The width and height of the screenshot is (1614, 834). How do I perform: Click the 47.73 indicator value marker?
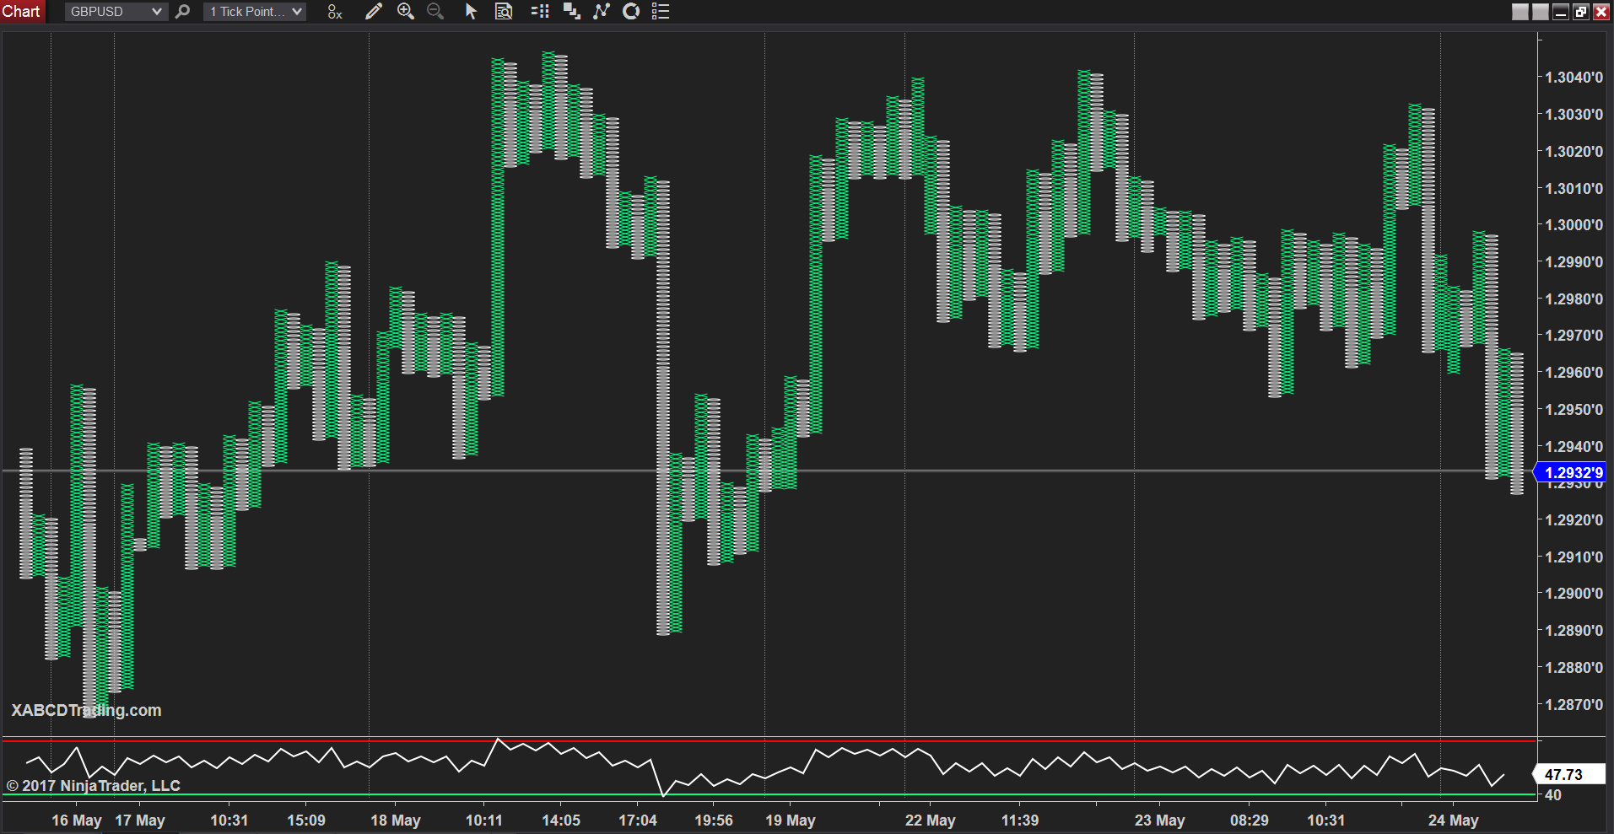pyautogui.click(x=1569, y=774)
